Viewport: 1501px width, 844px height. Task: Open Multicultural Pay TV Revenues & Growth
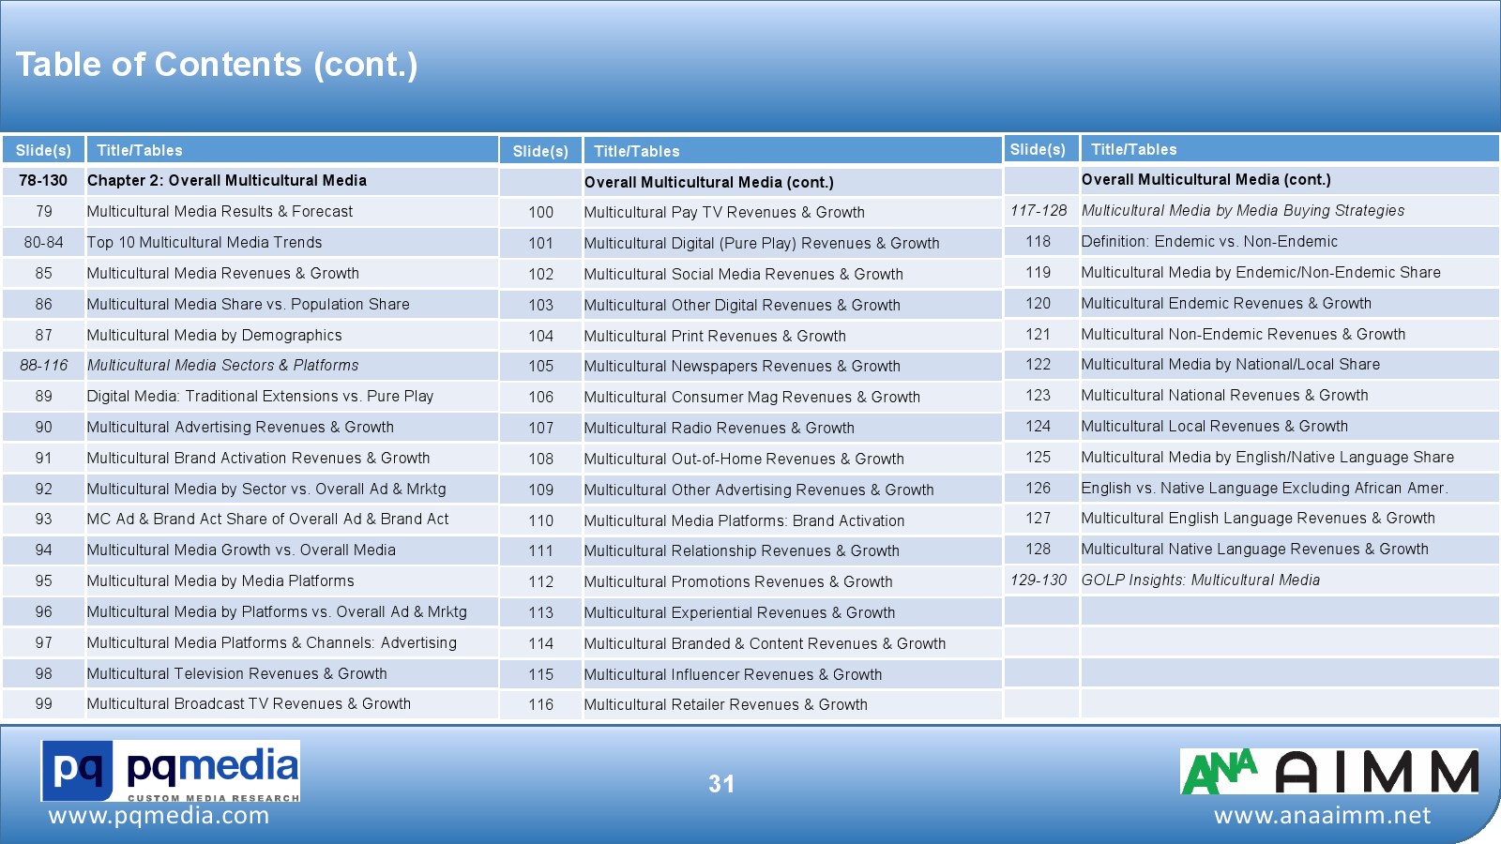click(723, 213)
